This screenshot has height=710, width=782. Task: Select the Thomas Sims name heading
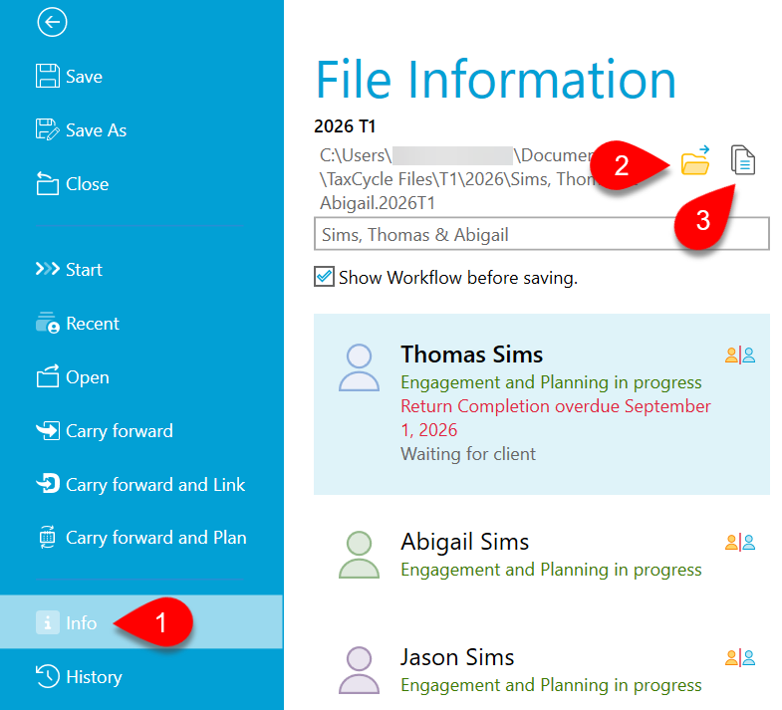coord(471,355)
